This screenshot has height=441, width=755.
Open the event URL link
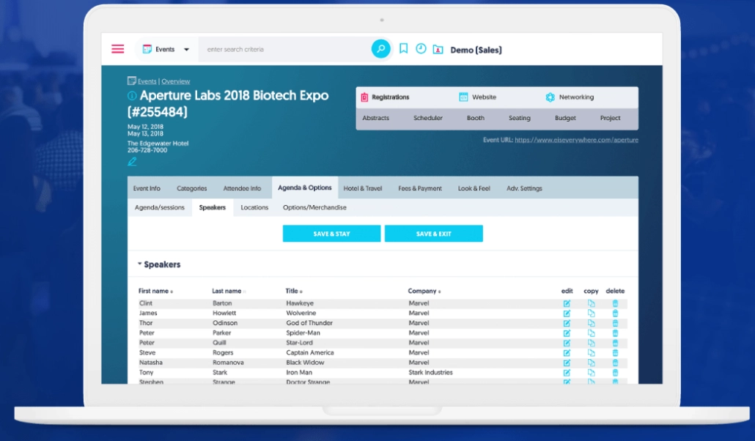pyautogui.click(x=576, y=140)
